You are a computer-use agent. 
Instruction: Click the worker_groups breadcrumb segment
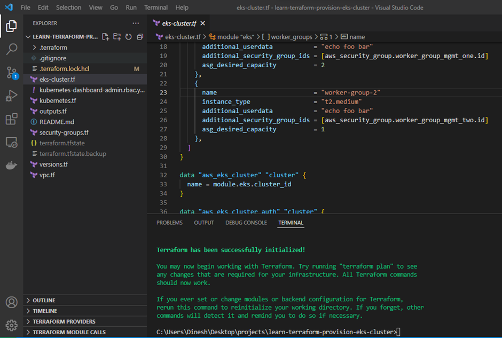[x=291, y=37]
